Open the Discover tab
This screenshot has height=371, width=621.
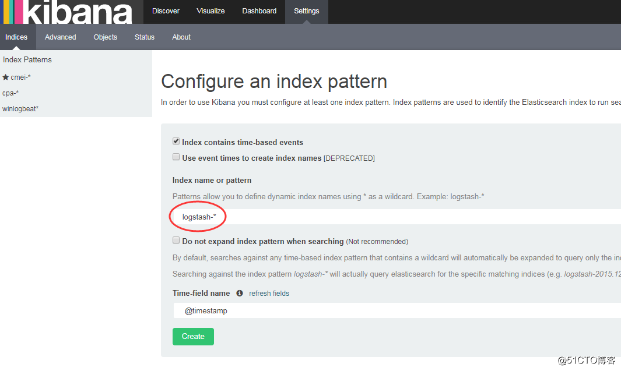click(166, 11)
